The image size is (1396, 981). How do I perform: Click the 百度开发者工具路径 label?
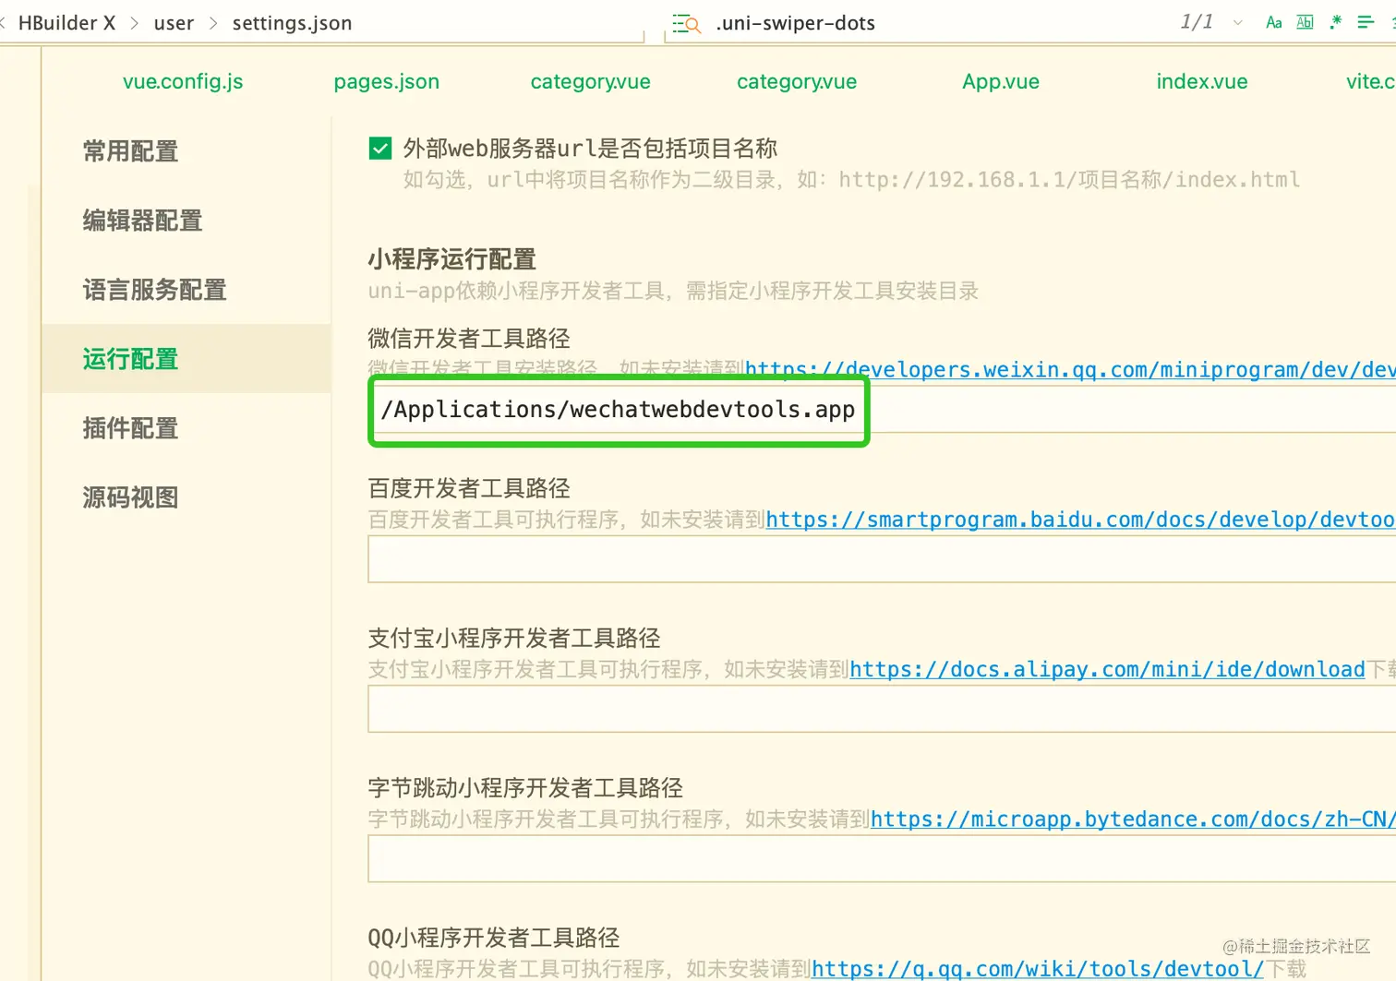click(x=469, y=488)
